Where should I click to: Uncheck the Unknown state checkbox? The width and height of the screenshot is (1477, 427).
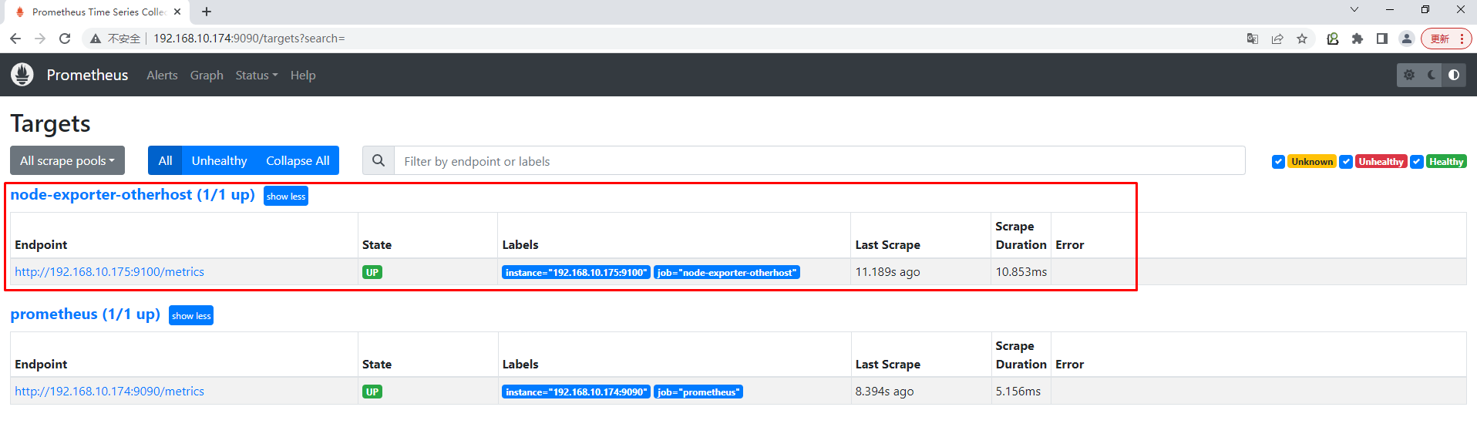1278,162
